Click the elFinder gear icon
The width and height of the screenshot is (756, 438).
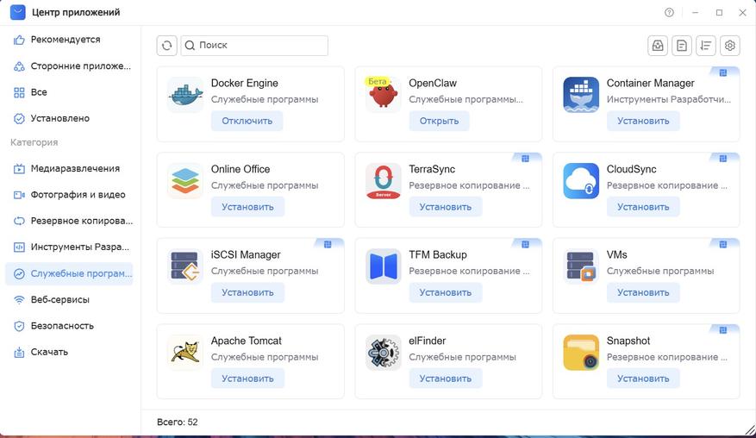click(x=384, y=353)
